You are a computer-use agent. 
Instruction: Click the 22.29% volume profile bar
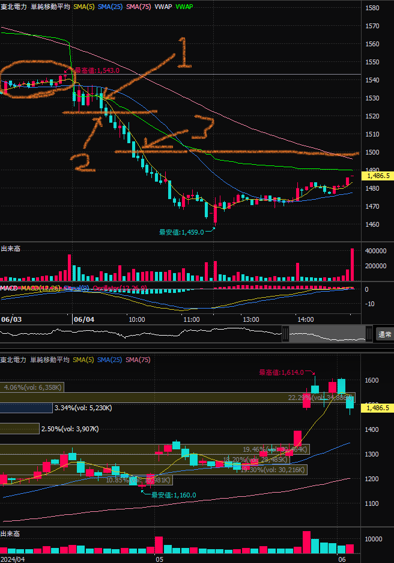click(x=177, y=398)
